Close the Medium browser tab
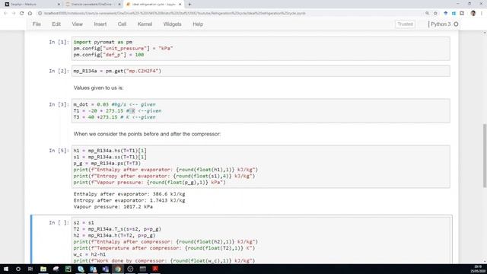 click(x=59, y=5)
